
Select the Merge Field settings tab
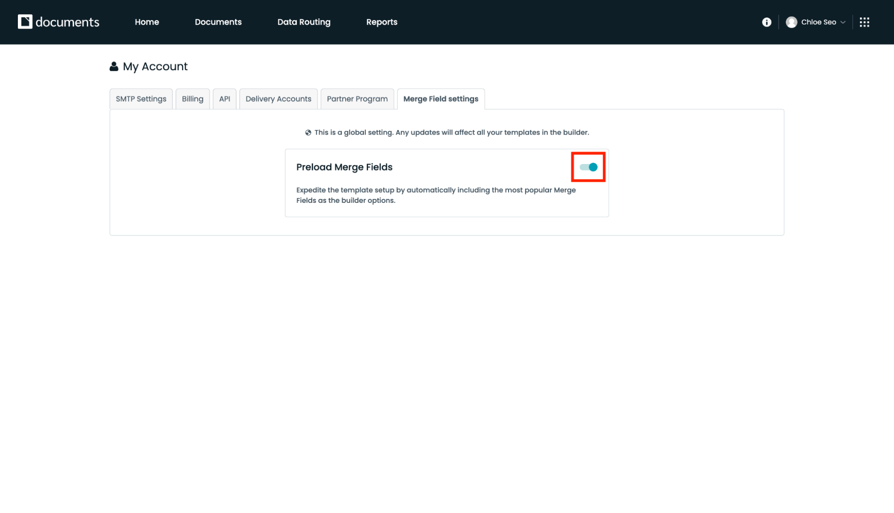tap(441, 99)
